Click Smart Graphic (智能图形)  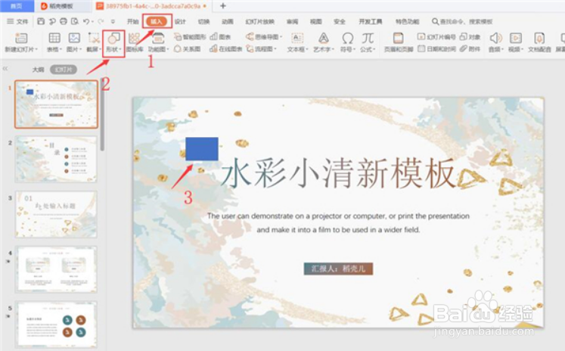click(x=190, y=37)
